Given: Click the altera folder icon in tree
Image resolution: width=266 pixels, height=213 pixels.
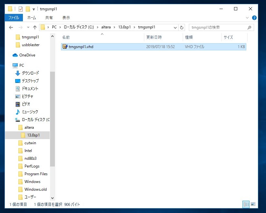Looking at the screenshot, I should [x=20, y=127].
